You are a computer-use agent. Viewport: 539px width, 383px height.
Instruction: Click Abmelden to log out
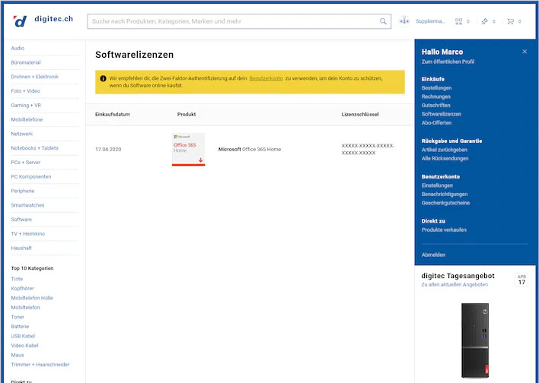click(x=433, y=255)
